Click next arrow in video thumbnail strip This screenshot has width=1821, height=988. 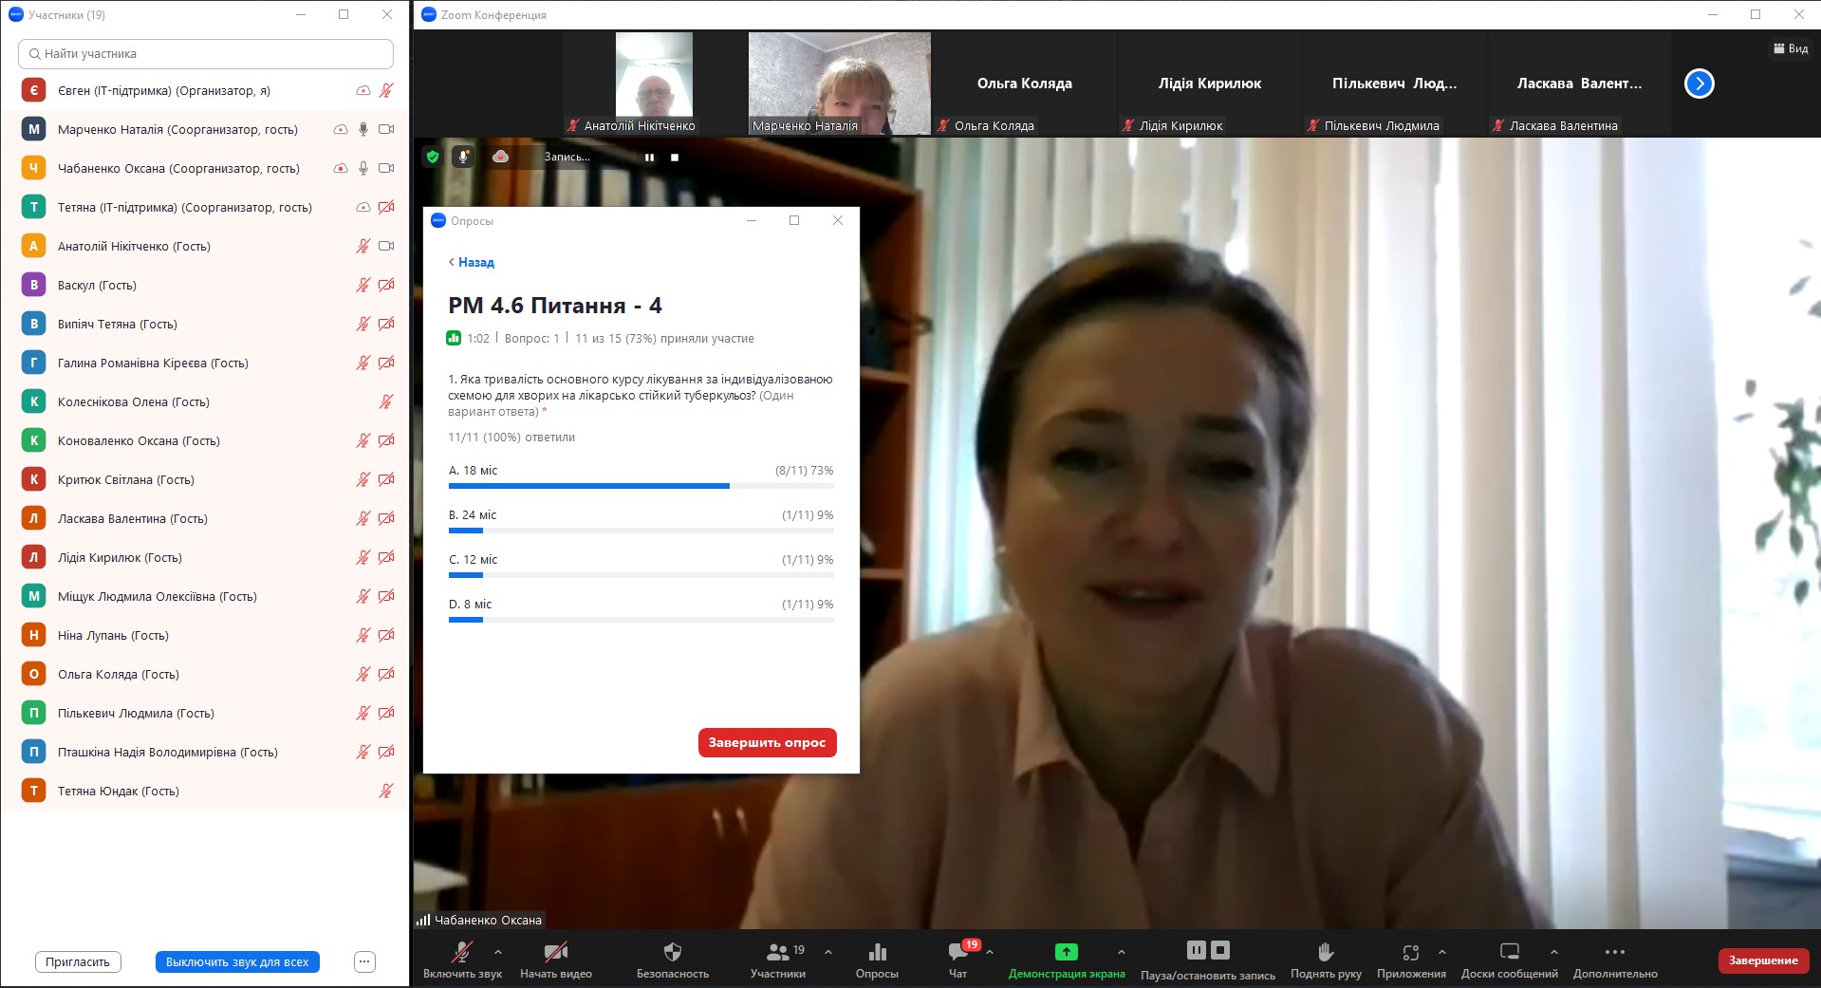[x=1699, y=84]
